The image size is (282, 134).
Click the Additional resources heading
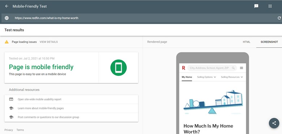(x=24, y=90)
